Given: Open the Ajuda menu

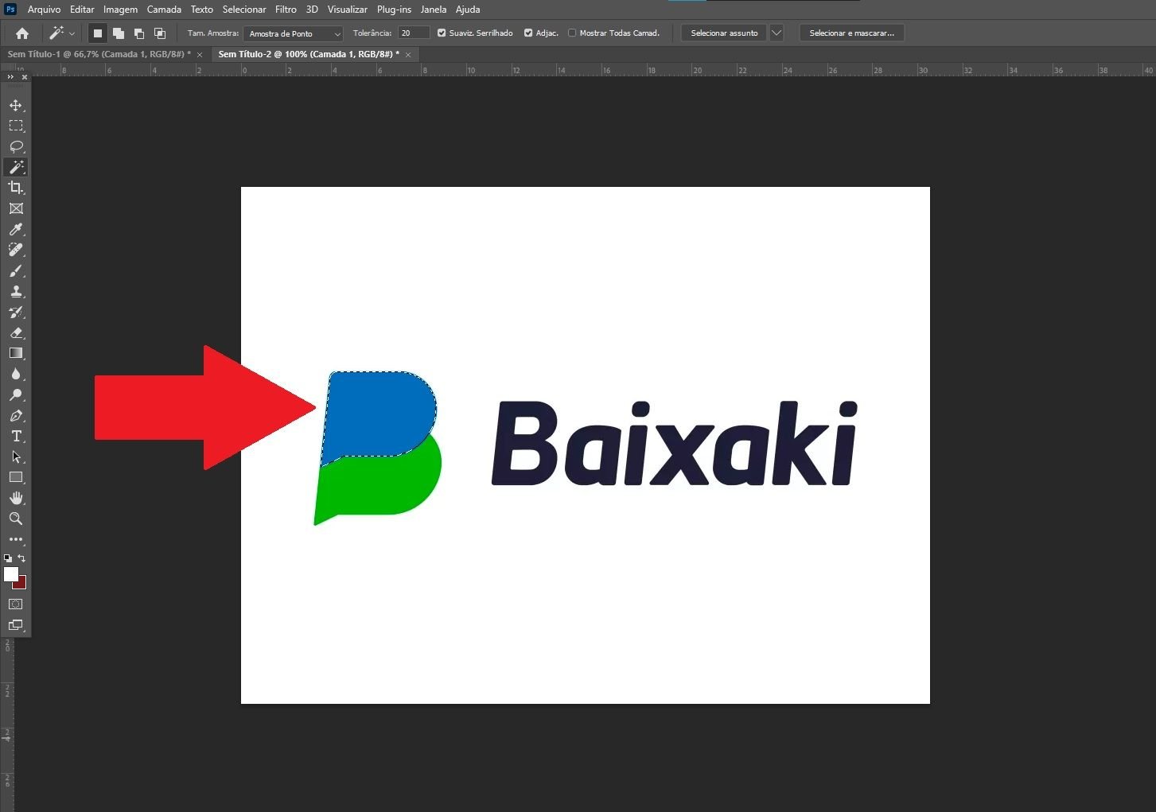Looking at the screenshot, I should coord(468,10).
